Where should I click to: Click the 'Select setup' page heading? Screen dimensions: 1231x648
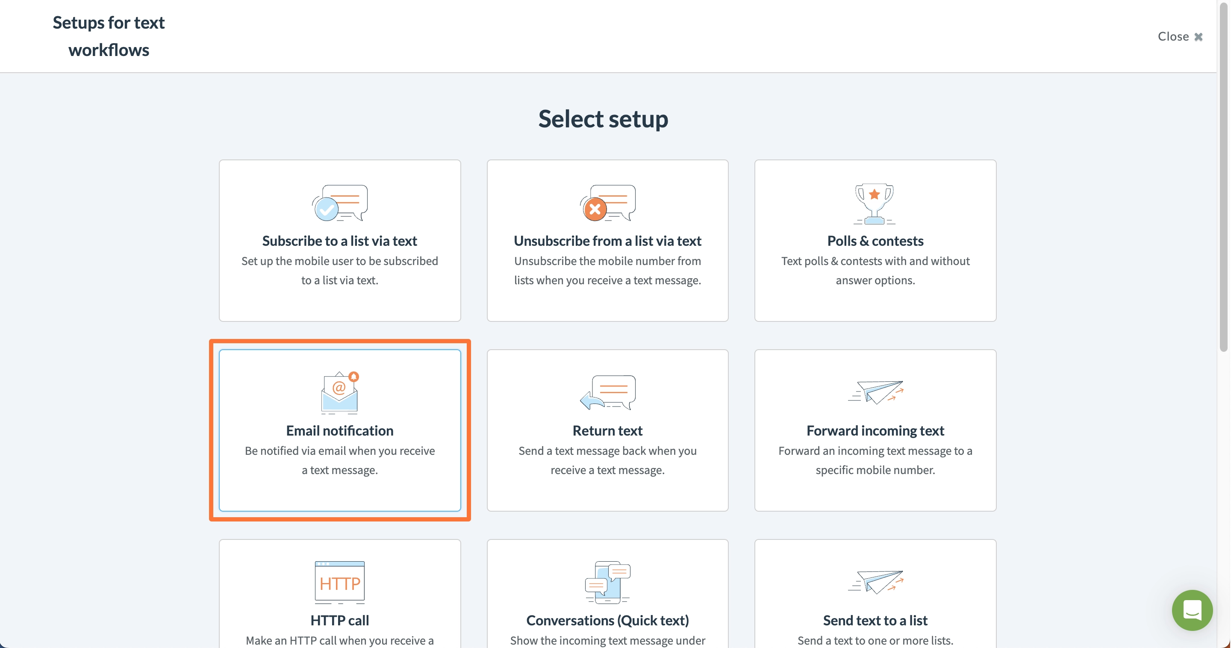point(603,118)
